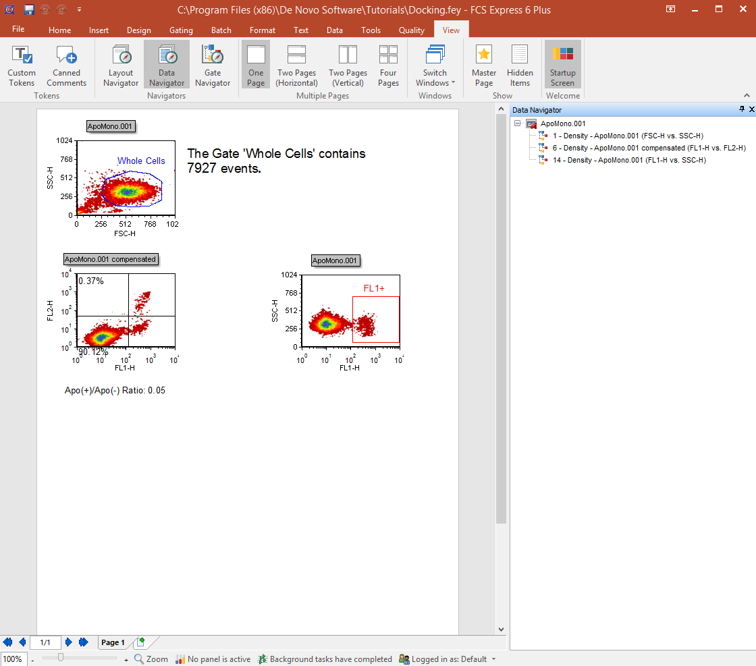Image resolution: width=756 pixels, height=666 pixels.
Task: Open the File menu
Action: tap(18, 30)
